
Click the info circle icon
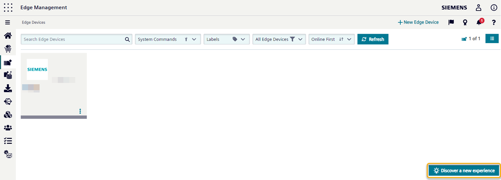[x=494, y=7]
